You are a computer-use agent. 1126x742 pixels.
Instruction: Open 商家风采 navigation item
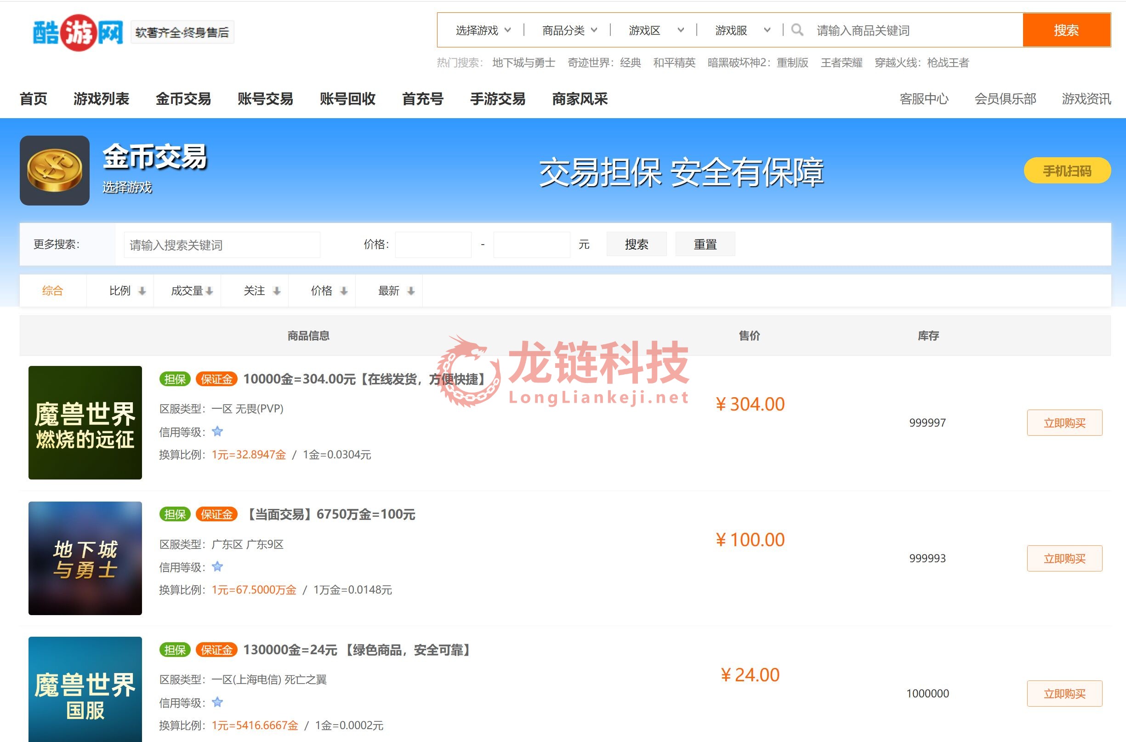[580, 99]
